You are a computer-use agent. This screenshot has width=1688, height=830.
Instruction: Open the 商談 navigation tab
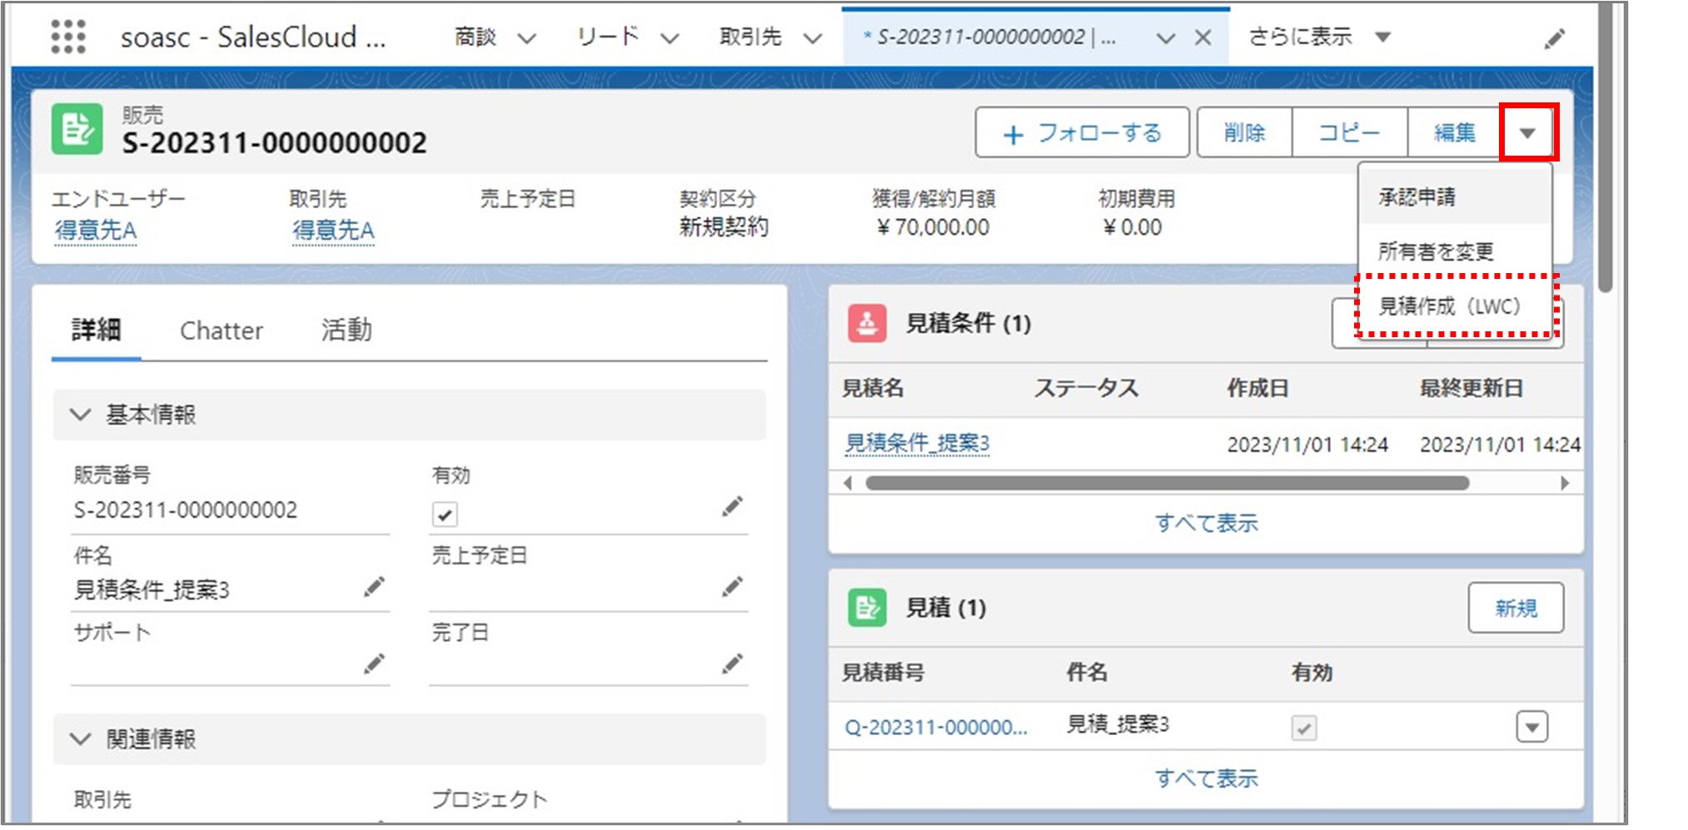(x=476, y=37)
